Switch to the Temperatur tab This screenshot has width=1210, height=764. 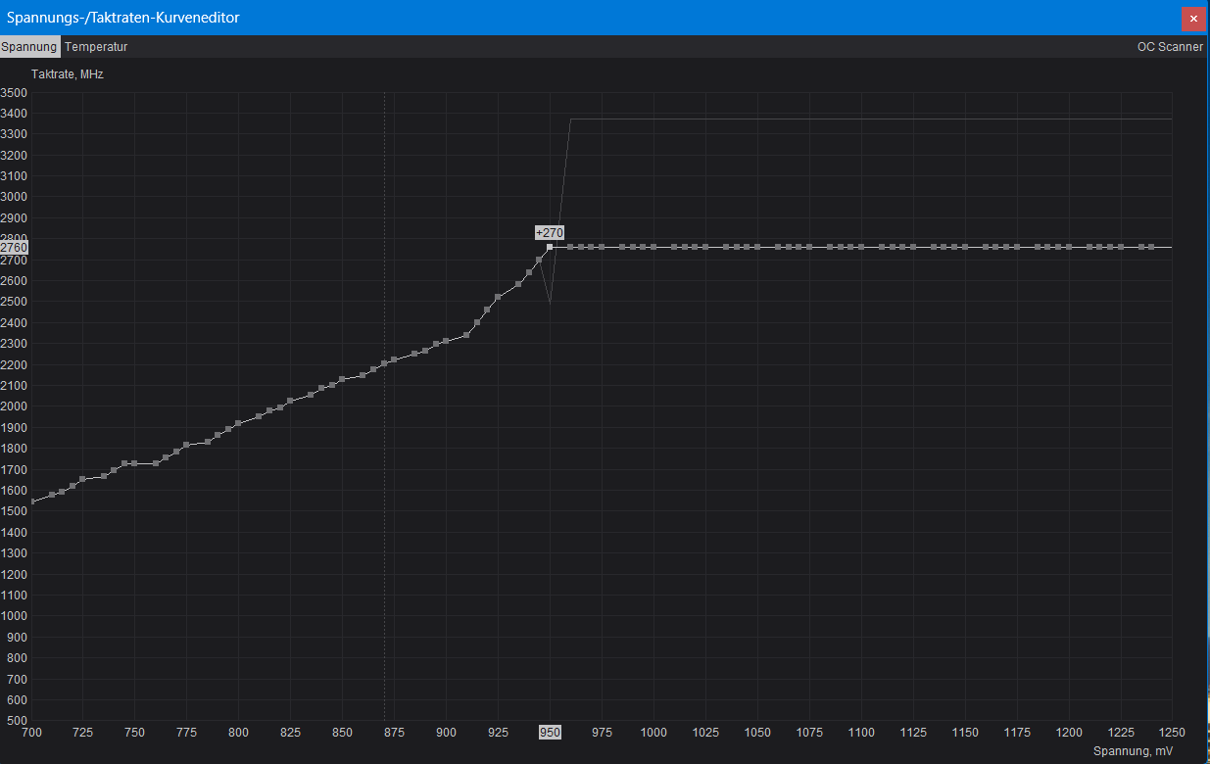click(x=96, y=46)
